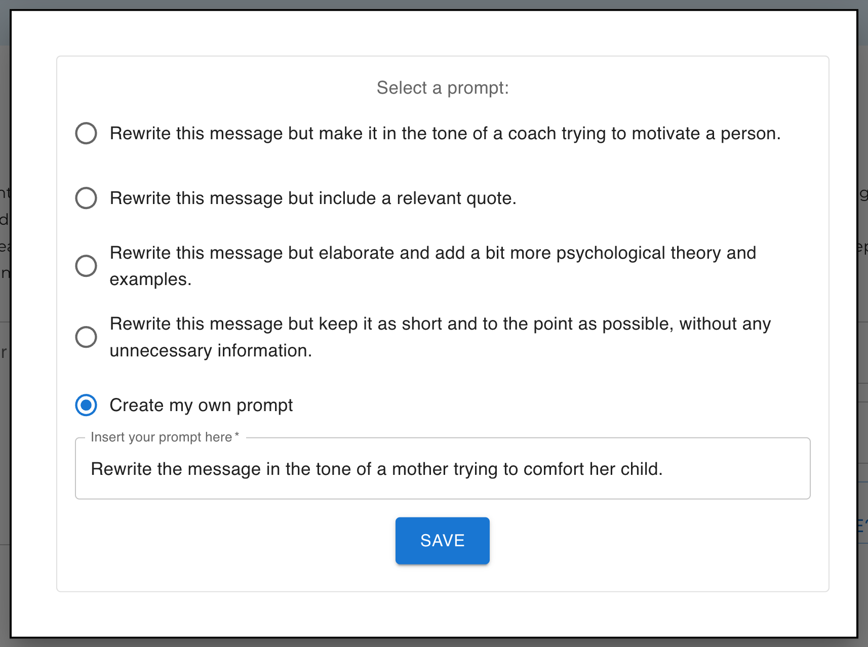Click the 'Insert your prompt here' field label
Viewport: 868px width, 647px height.
[x=161, y=437]
